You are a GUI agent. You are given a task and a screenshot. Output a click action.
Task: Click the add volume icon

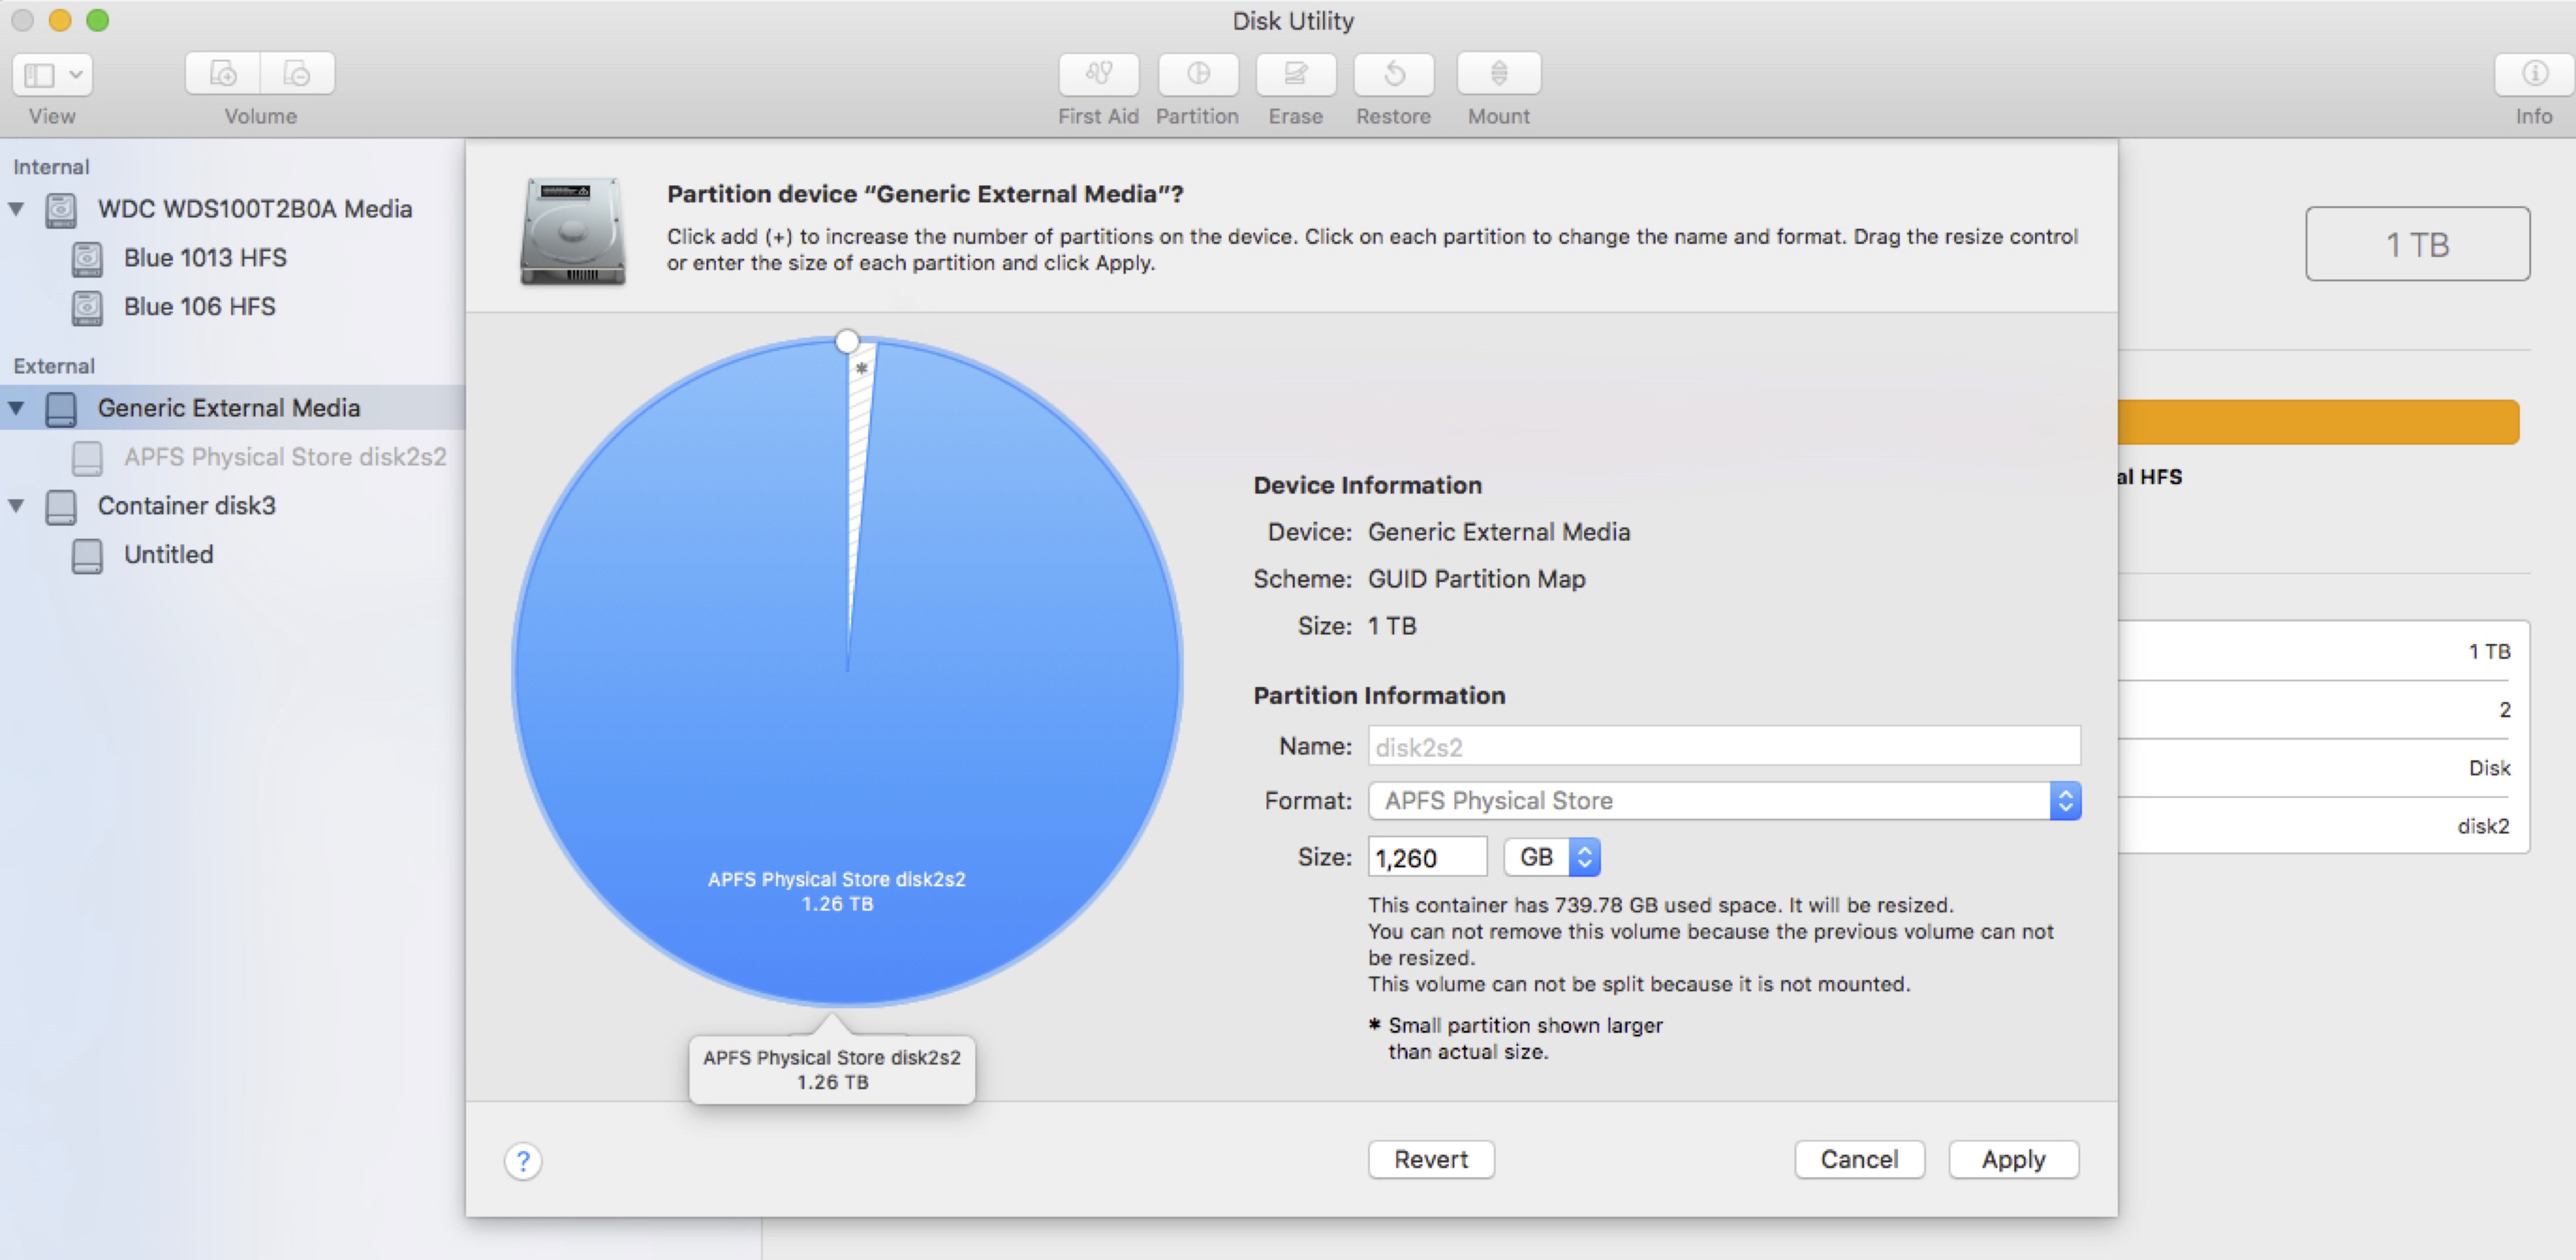(x=223, y=74)
